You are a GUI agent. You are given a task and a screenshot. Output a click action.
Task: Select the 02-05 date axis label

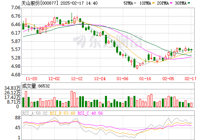click(168, 79)
